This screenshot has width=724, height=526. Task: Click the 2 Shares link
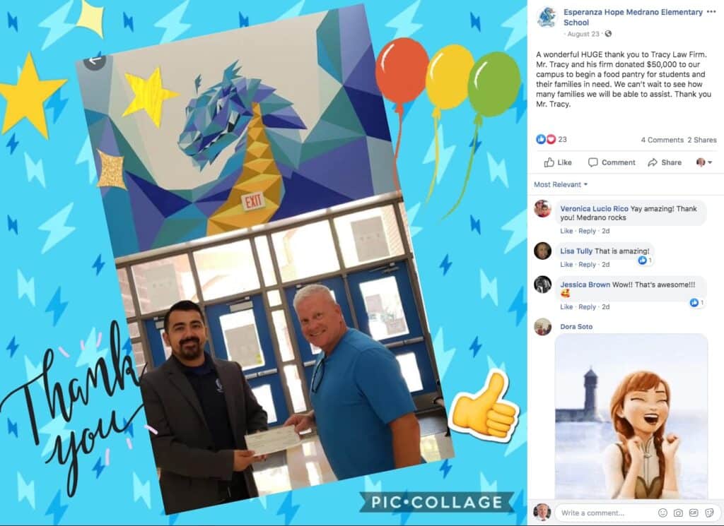pos(702,140)
